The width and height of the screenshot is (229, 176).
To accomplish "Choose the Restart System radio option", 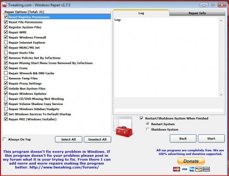I will [147, 124].
